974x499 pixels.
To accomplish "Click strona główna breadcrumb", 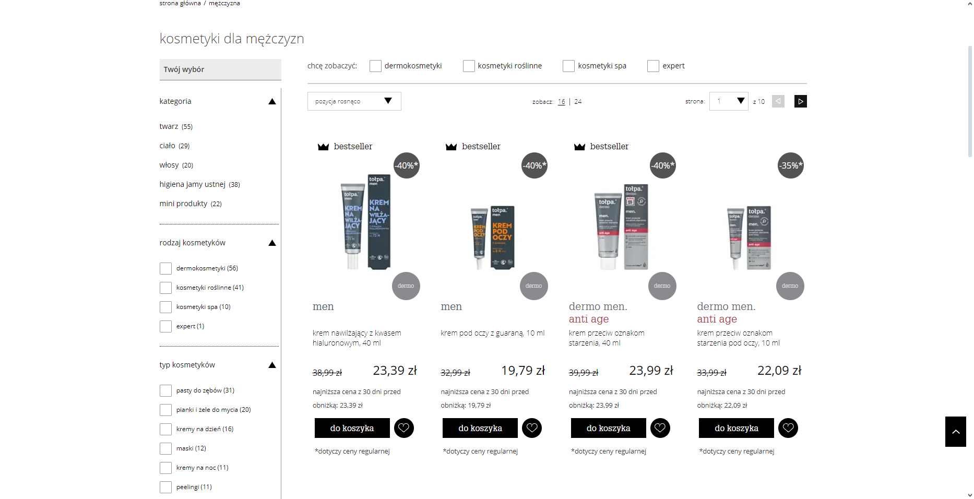I will (x=180, y=3).
